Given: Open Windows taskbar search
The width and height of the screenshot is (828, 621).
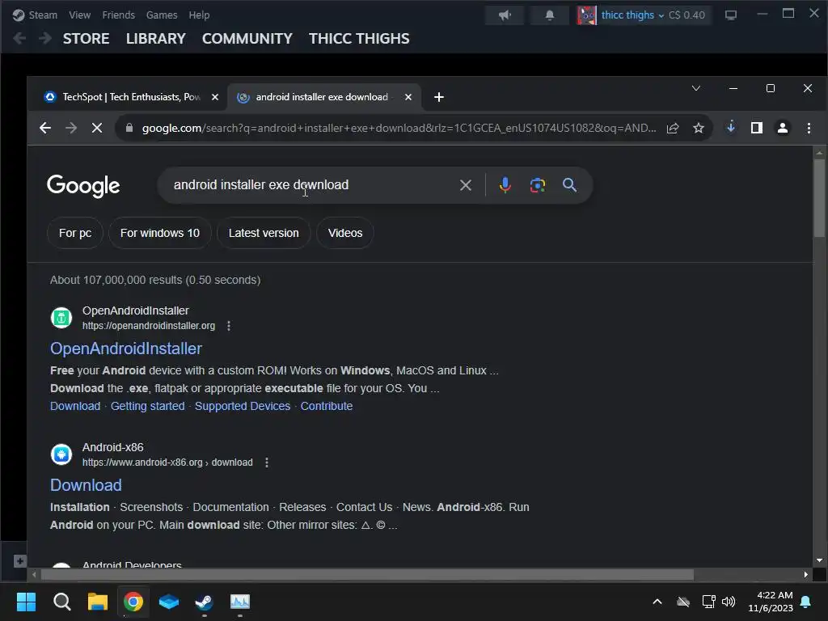Looking at the screenshot, I should [61, 602].
